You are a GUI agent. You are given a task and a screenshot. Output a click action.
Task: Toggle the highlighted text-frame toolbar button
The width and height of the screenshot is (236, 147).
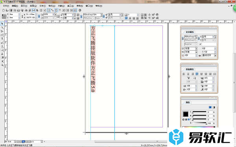[33, 10]
